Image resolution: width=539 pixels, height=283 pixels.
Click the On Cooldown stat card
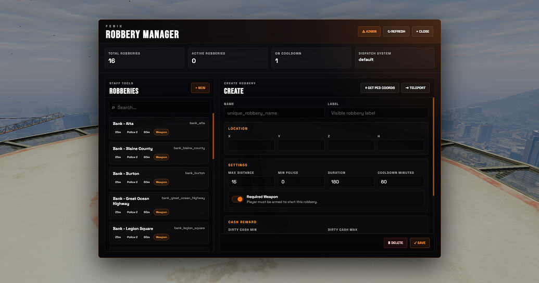[x=311, y=58]
